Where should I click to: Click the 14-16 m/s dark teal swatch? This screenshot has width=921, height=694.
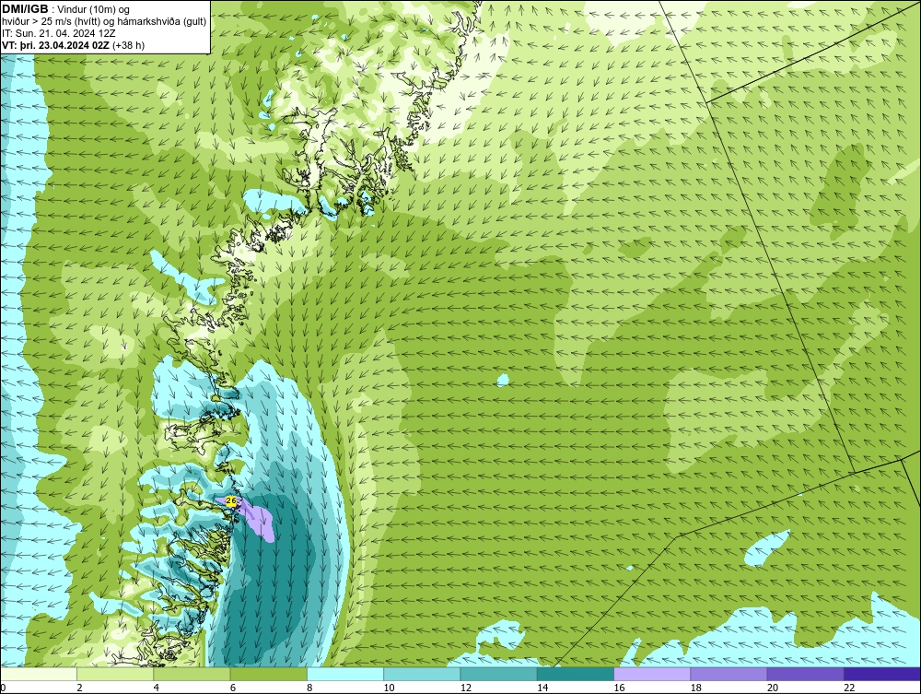[575, 674]
